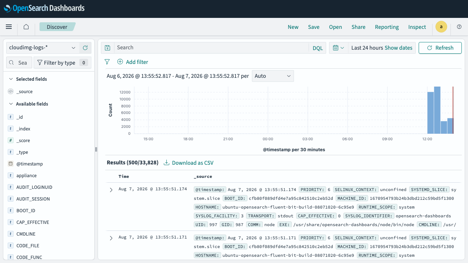Image resolution: width=468 pixels, height=263 pixels.
Task: Select the _source selected field name
Action: point(24,92)
